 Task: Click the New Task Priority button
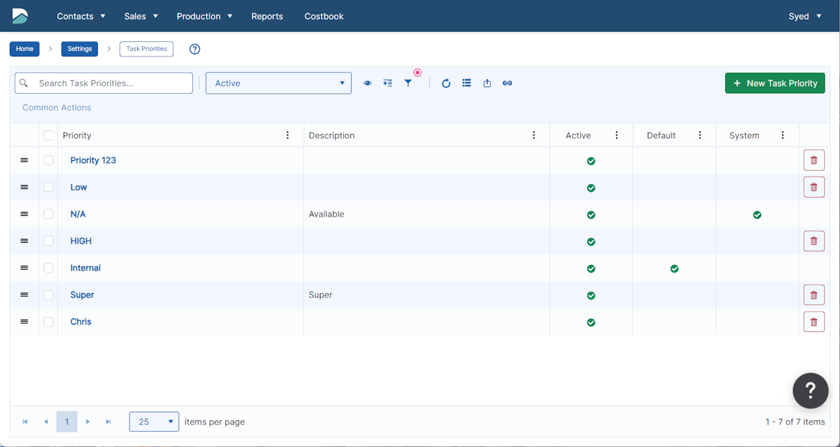774,83
